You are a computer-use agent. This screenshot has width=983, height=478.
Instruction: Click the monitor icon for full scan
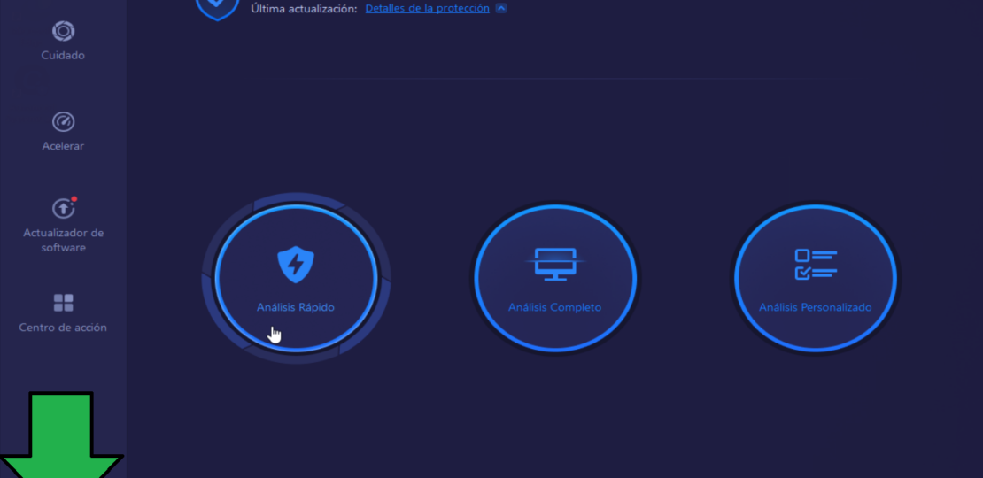click(x=555, y=264)
